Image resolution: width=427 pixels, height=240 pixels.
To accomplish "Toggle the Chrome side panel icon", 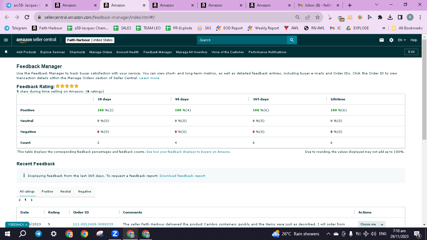I will point(400,17).
